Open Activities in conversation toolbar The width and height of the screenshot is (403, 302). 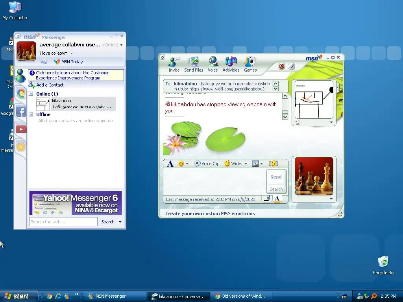[231, 64]
